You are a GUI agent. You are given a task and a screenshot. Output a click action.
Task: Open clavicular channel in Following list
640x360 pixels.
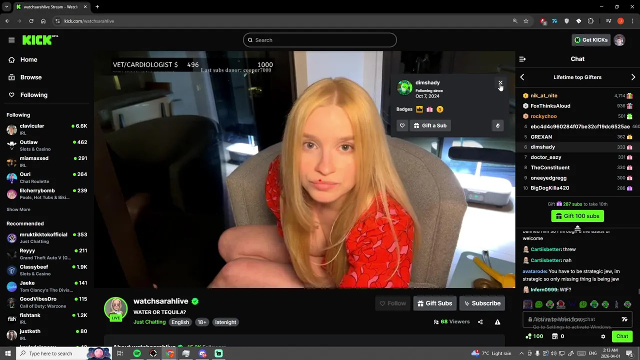pyautogui.click(x=47, y=129)
